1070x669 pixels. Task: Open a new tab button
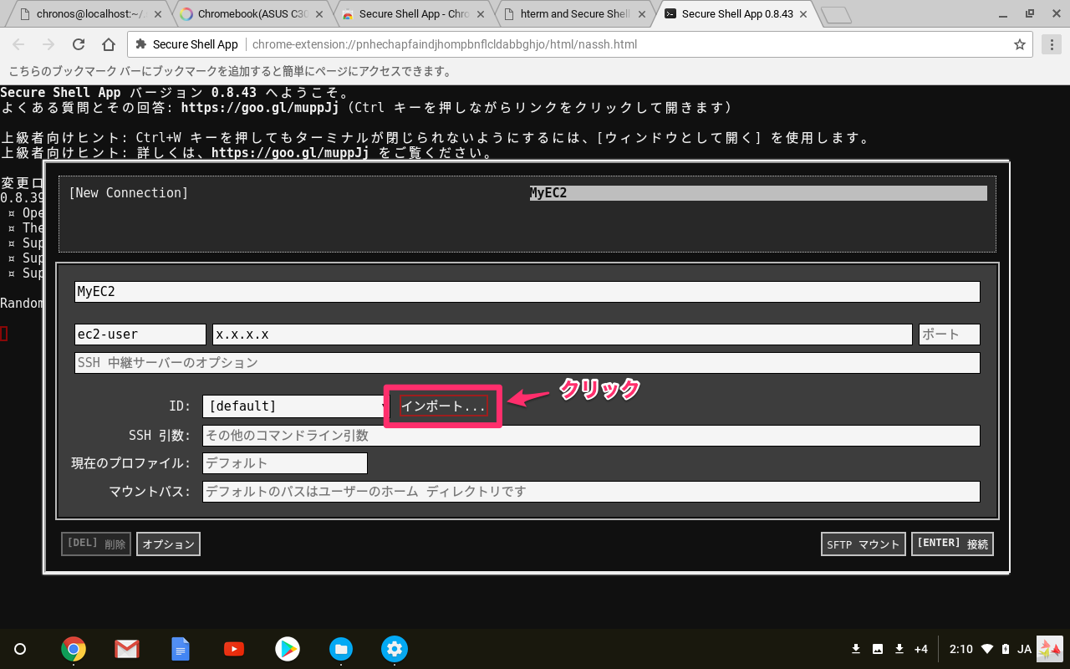point(836,15)
